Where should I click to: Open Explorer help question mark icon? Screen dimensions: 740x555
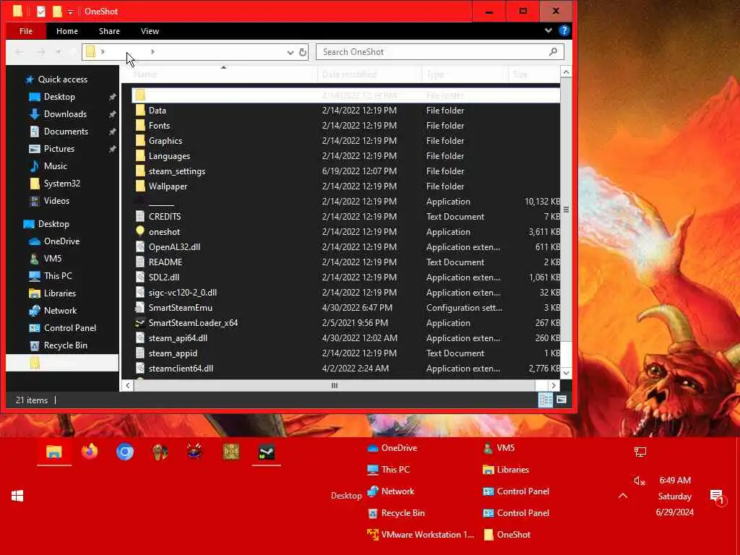point(564,30)
